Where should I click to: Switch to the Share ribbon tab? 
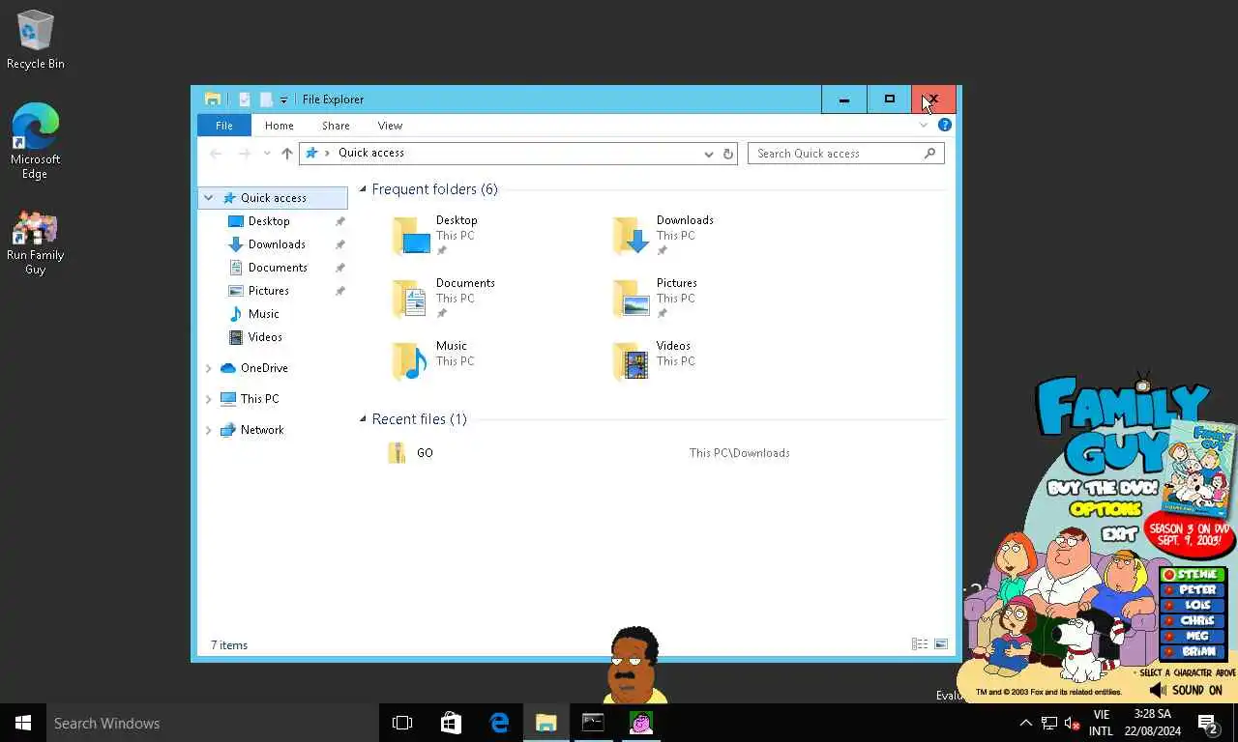pyautogui.click(x=336, y=126)
